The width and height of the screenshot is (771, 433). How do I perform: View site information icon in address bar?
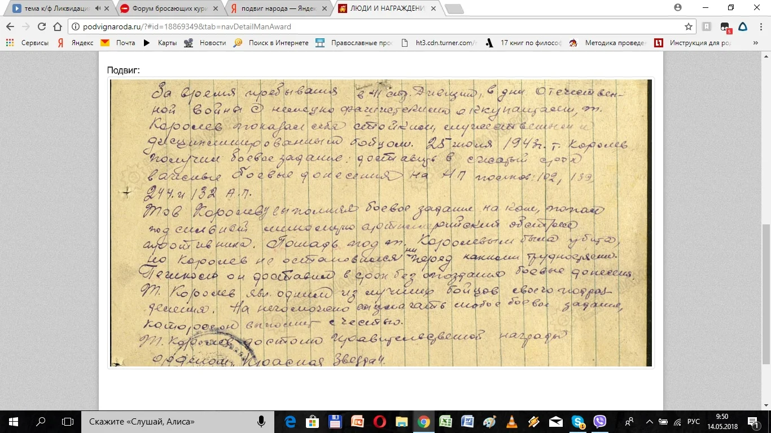tap(76, 26)
